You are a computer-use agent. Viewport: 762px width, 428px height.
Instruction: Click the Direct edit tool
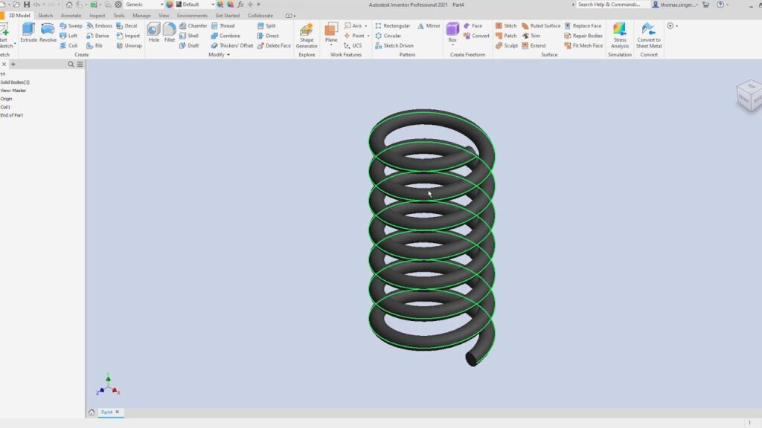[x=268, y=36]
